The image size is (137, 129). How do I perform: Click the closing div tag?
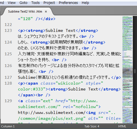coord(48,19)
